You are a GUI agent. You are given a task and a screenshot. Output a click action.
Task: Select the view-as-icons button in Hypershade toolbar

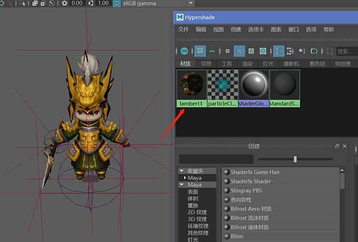[x=200, y=51]
